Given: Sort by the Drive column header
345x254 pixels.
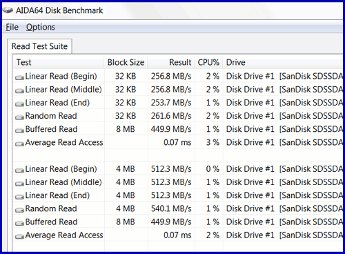Looking at the screenshot, I should 283,62.
